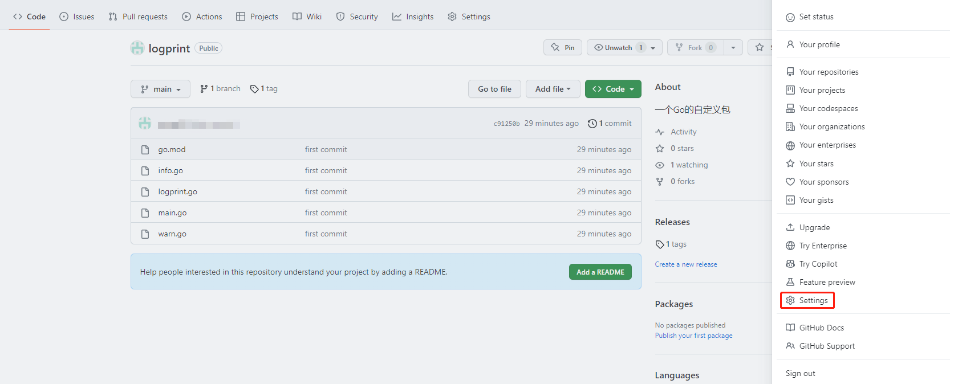Expand the green Code dropdown
The height and width of the screenshot is (384, 954).
[x=613, y=89]
